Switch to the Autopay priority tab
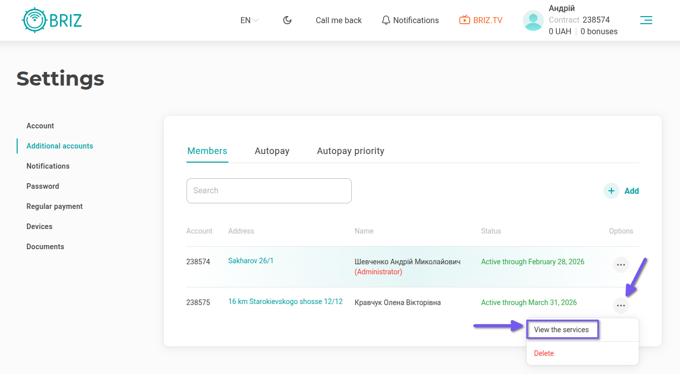This screenshot has height=374, width=680. pyautogui.click(x=350, y=151)
